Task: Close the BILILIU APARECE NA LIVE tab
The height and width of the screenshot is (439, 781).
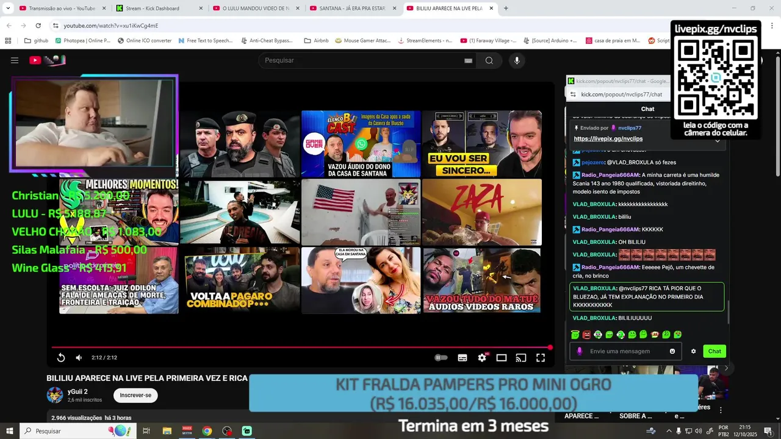Action: (490, 9)
